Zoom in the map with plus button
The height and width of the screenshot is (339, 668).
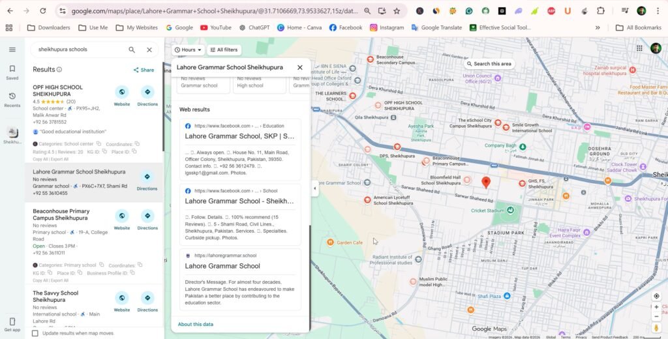click(x=656, y=307)
